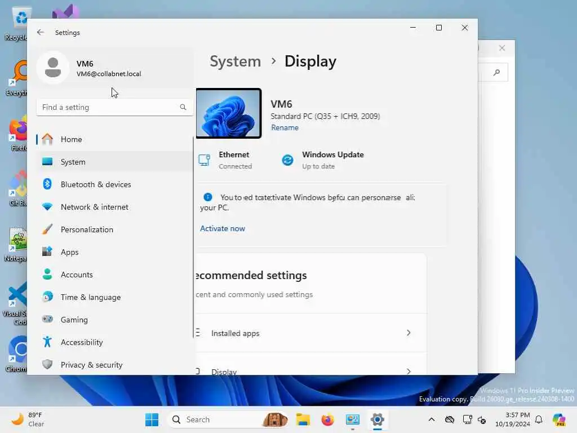Screen dimensions: 577x433
Task: Click the Activate now link
Action: [222, 228]
